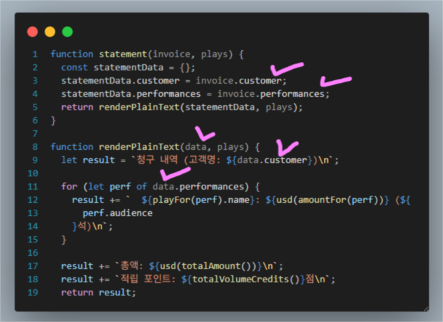Click line number 19 in the gutter

[33, 293]
